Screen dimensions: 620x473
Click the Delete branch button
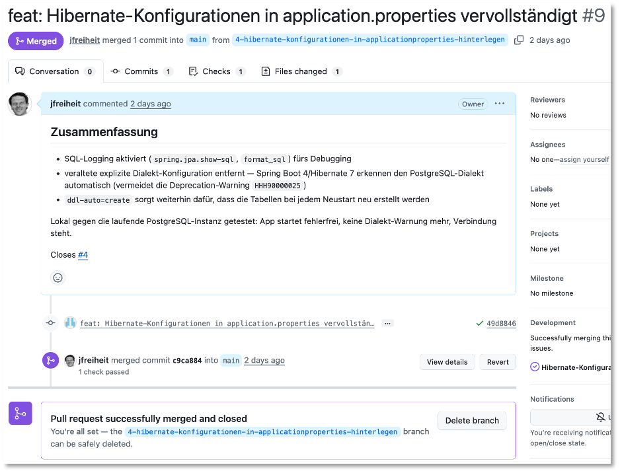tap(472, 420)
